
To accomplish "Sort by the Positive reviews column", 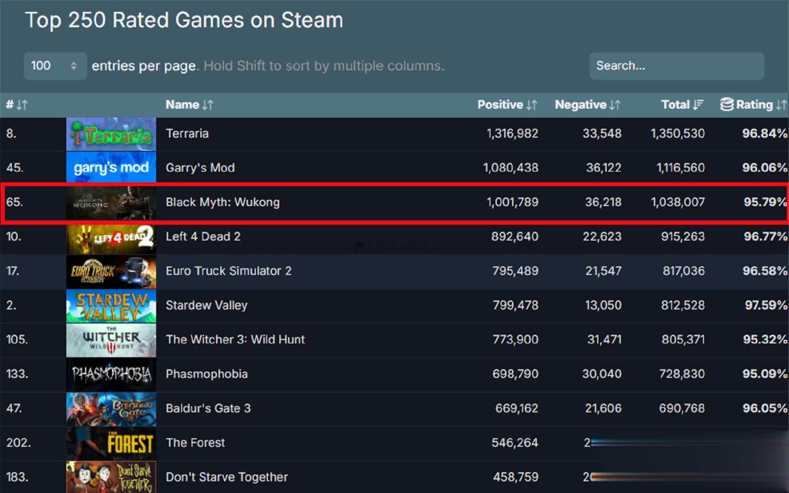I will pos(507,105).
